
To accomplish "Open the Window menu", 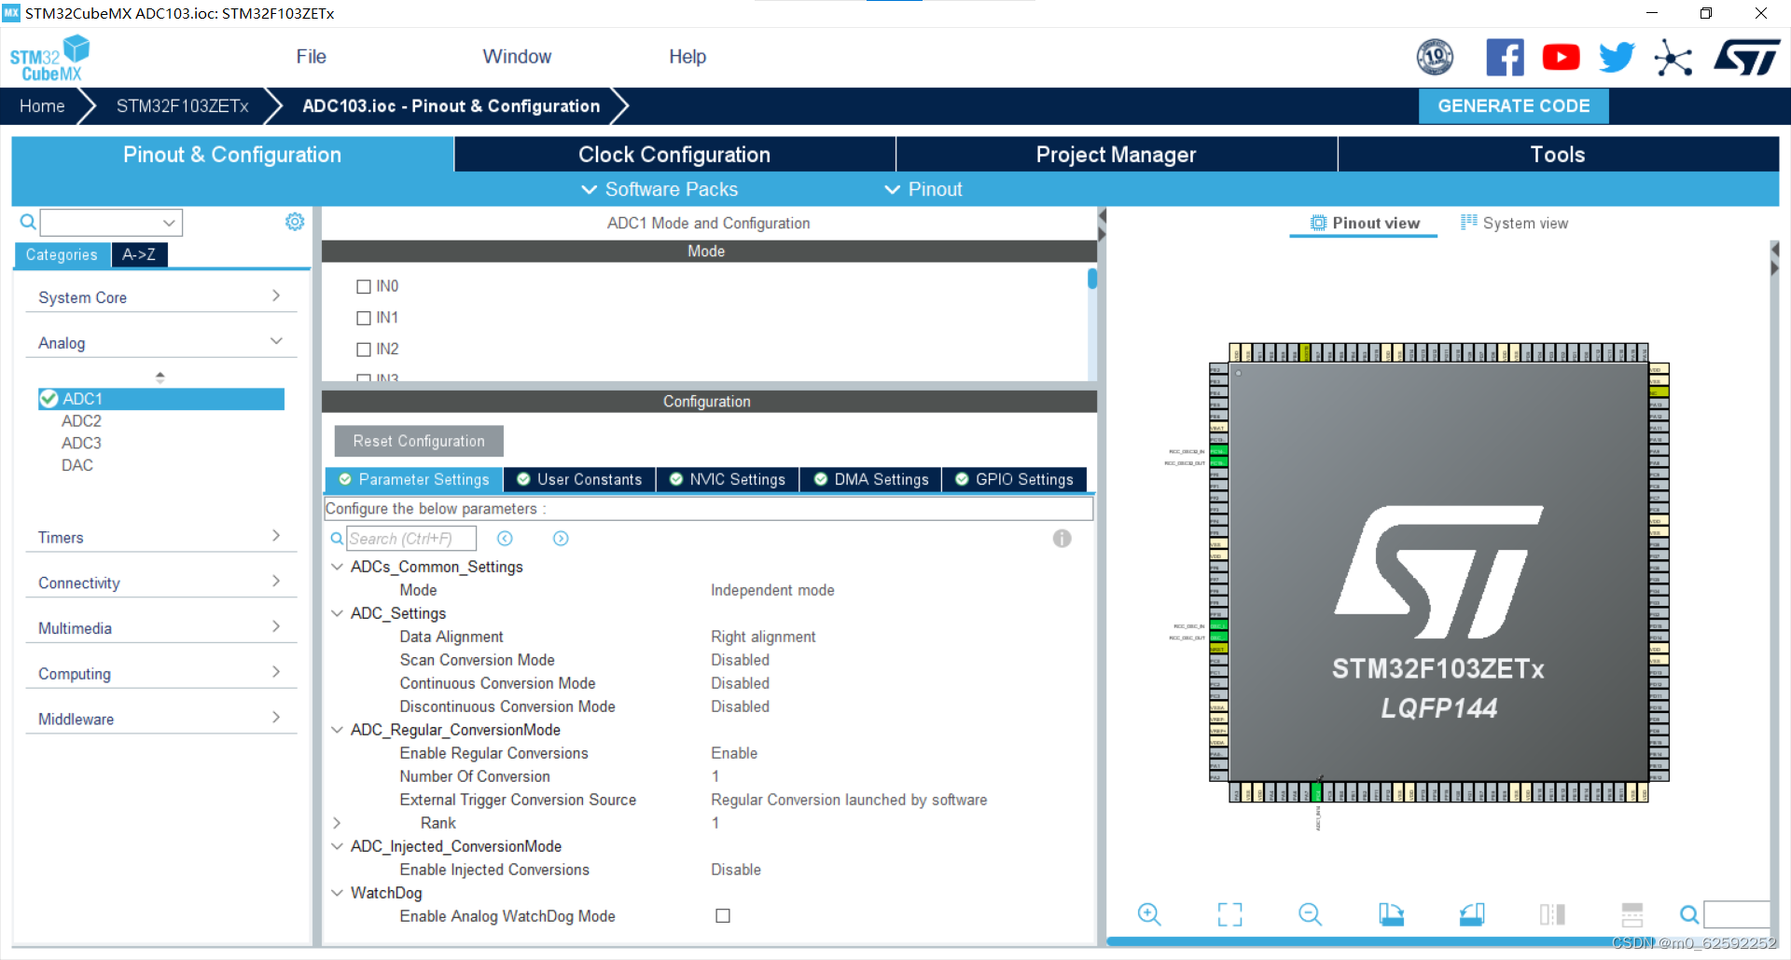I will click(x=517, y=57).
